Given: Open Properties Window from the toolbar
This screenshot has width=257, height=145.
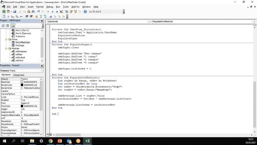Looking at the screenshot, I should click(x=71, y=12).
